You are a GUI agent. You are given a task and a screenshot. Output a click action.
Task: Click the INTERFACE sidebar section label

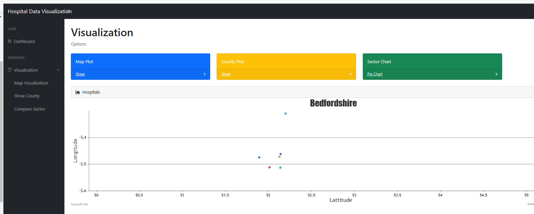click(16, 58)
